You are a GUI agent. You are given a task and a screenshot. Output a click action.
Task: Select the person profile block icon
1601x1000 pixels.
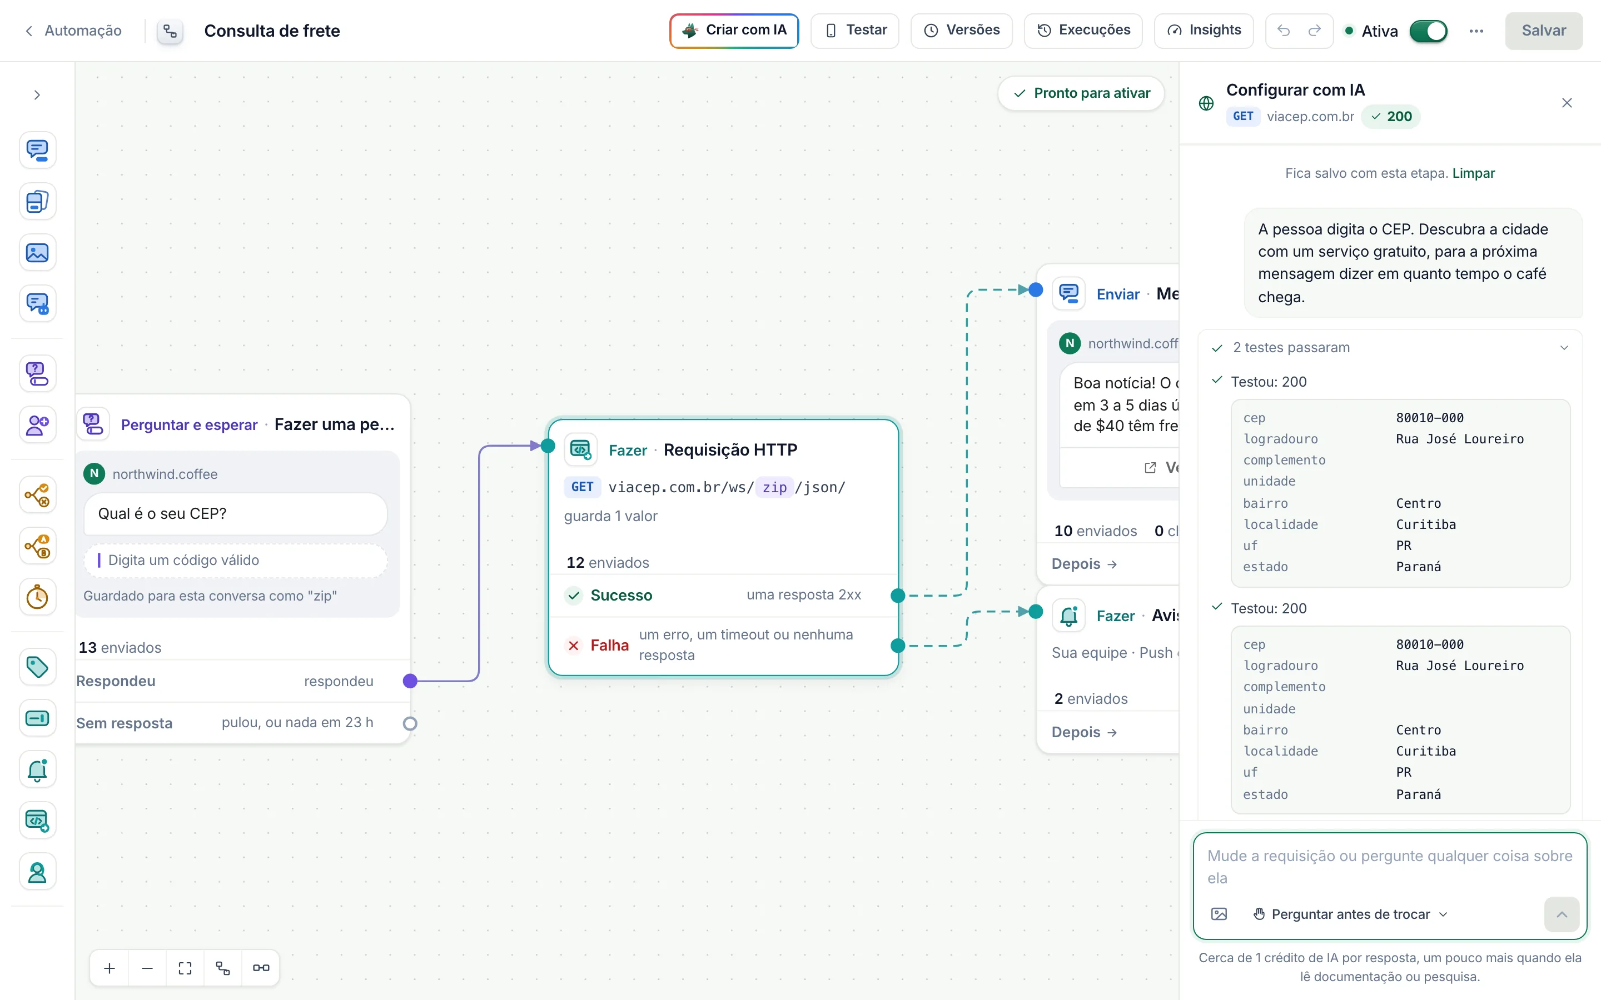37,872
